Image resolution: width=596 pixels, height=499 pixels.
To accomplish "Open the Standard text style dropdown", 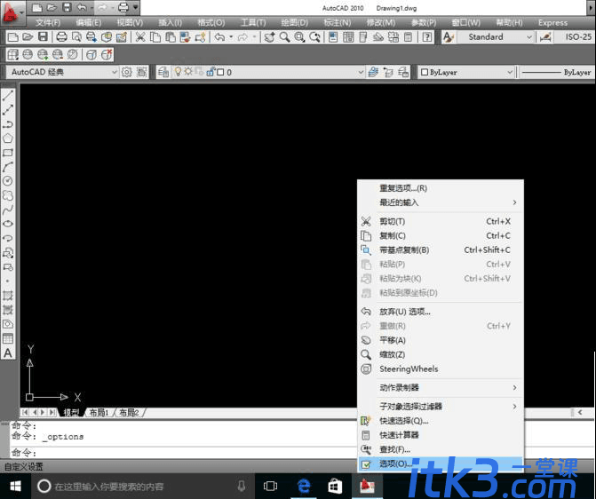I will pyautogui.click(x=496, y=37).
